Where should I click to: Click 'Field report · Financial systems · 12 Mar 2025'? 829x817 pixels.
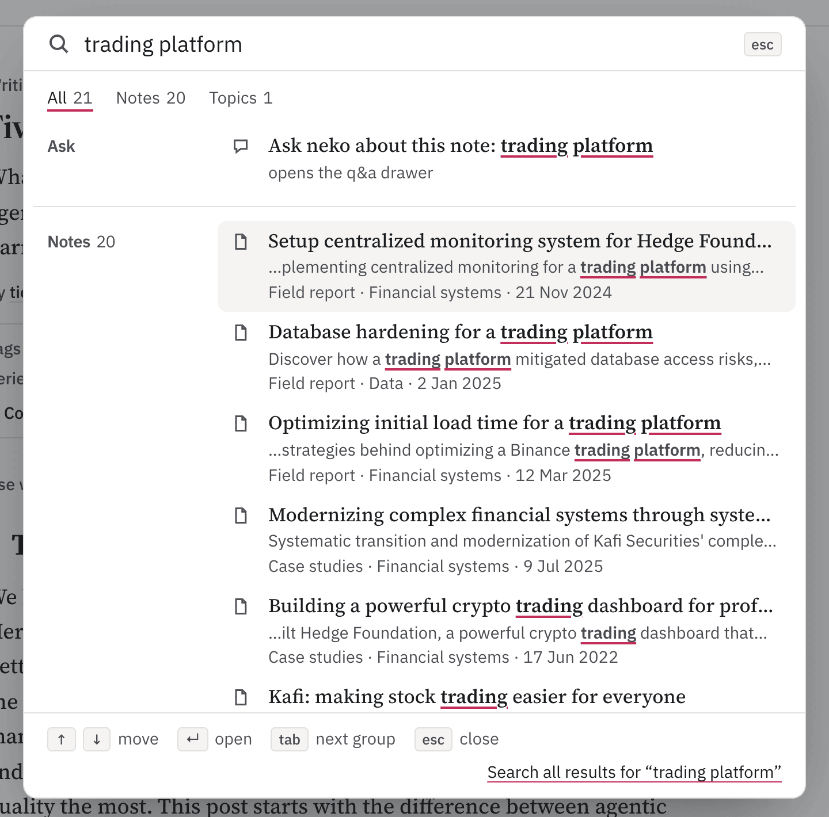[x=440, y=475]
